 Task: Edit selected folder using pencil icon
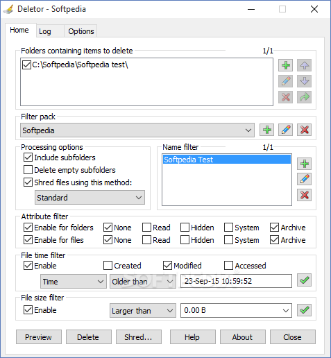pyautogui.click(x=285, y=81)
